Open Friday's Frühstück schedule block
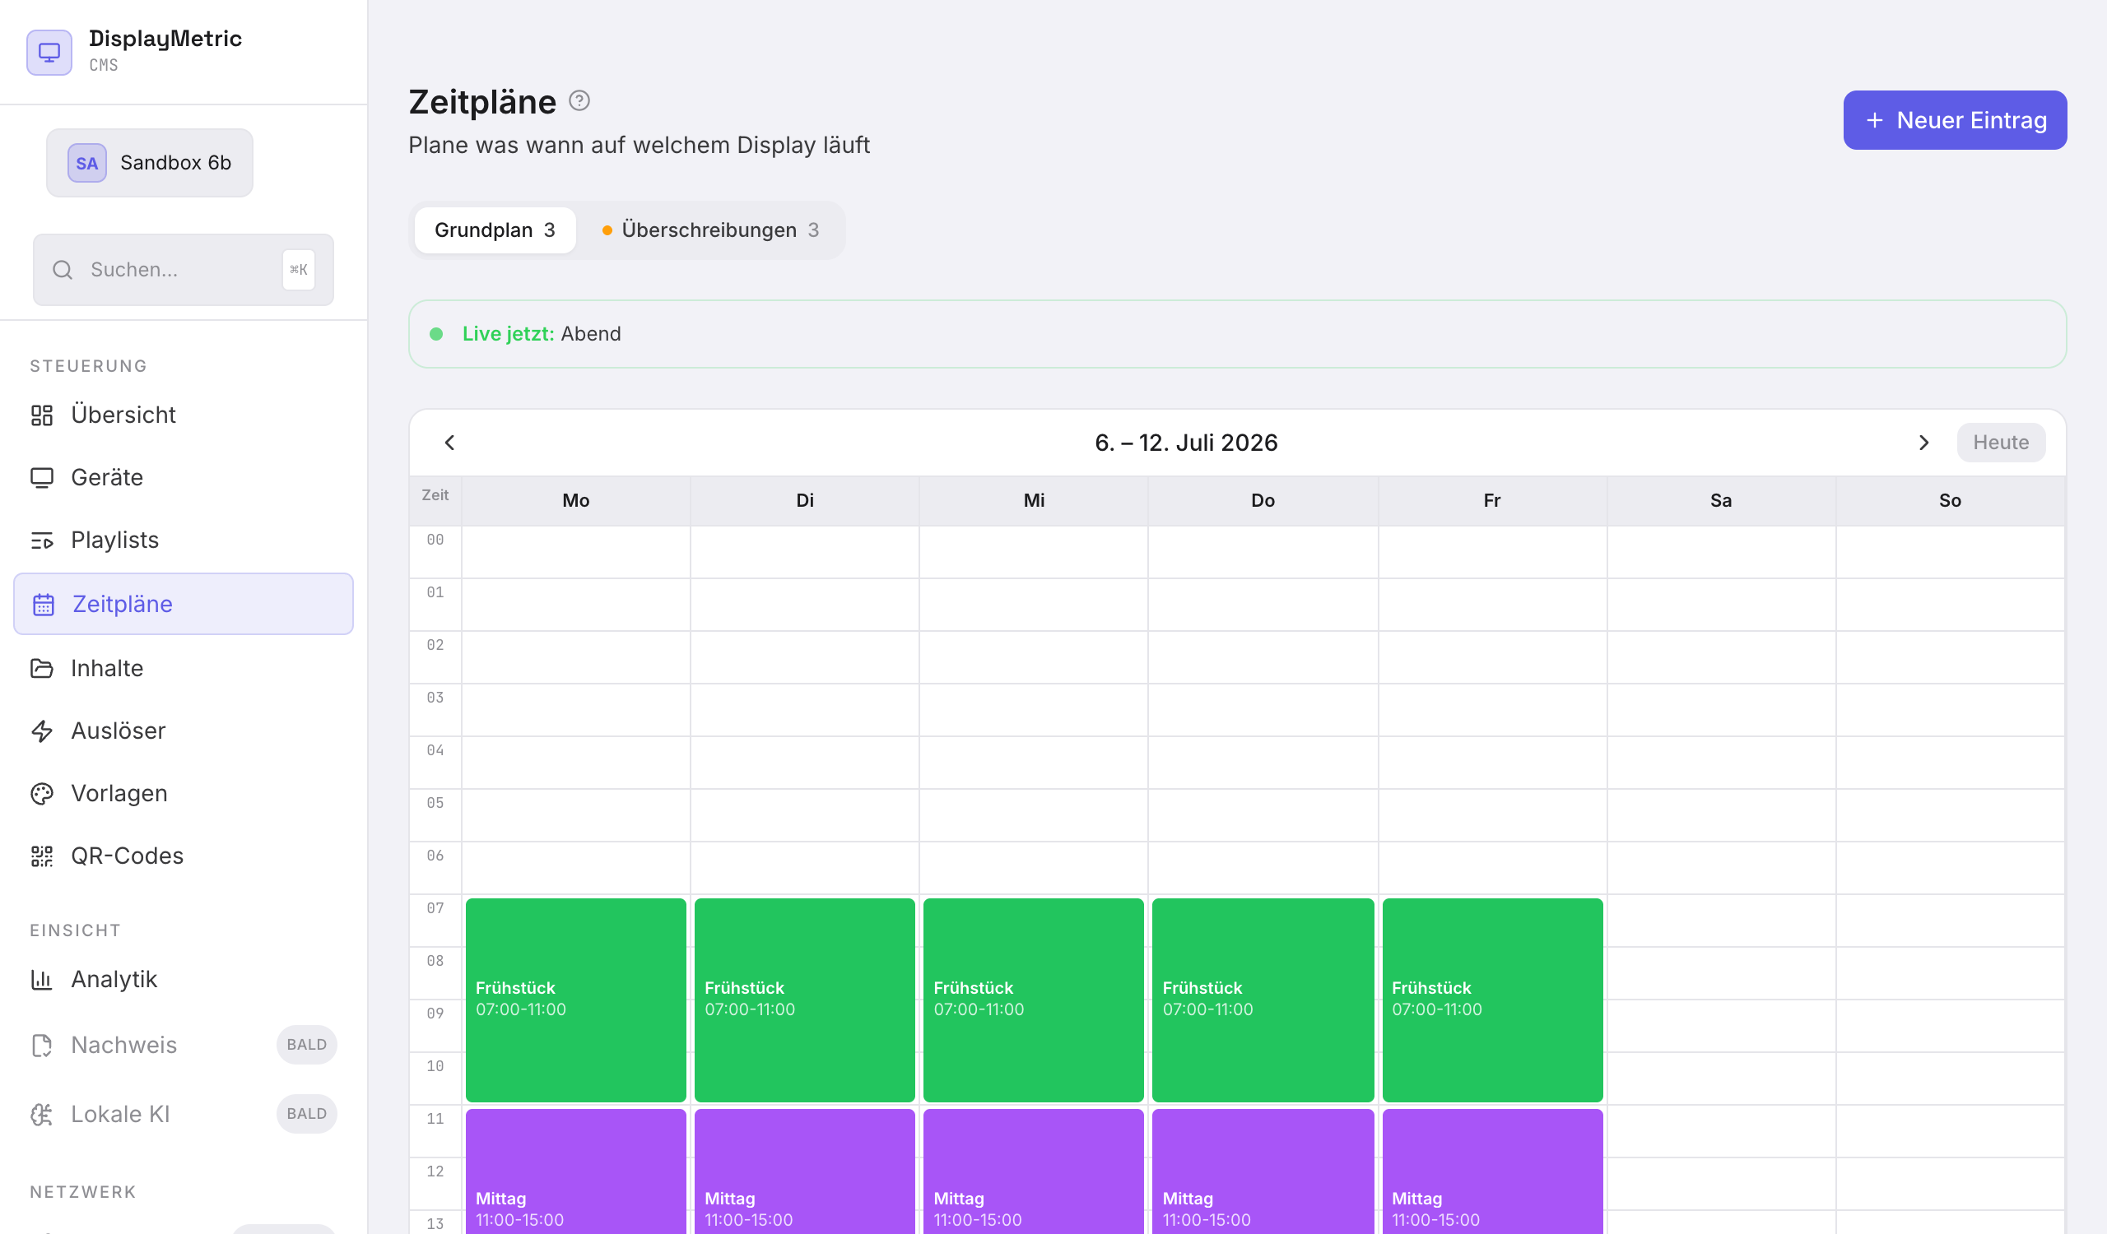Screen dimensions: 2107x1234 [x=1492, y=1000]
